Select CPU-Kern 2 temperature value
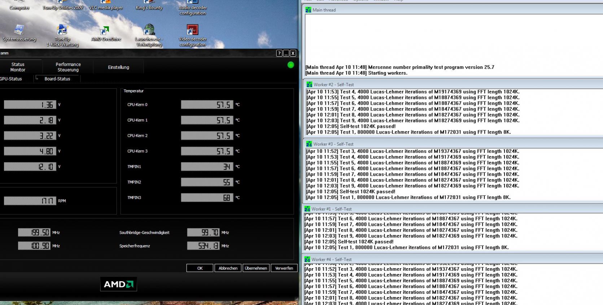 click(x=207, y=136)
